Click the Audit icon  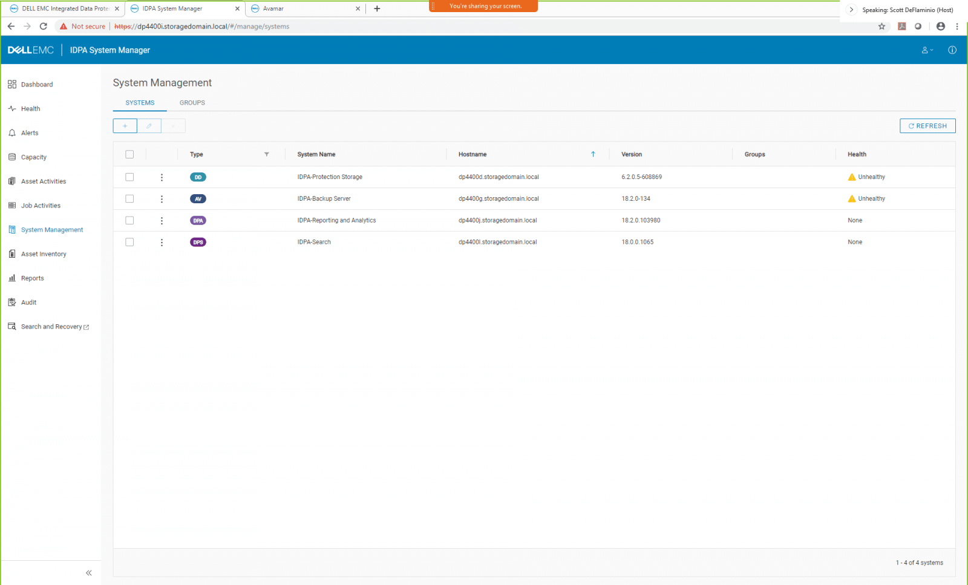[x=12, y=302]
